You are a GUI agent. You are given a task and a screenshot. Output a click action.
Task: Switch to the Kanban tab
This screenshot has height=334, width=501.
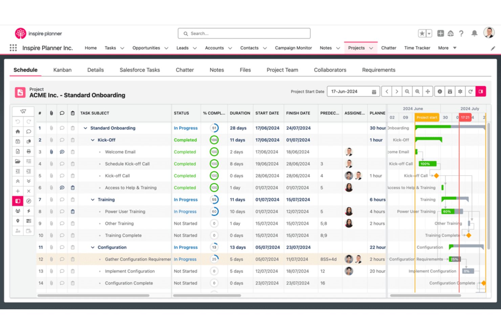[x=62, y=70]
